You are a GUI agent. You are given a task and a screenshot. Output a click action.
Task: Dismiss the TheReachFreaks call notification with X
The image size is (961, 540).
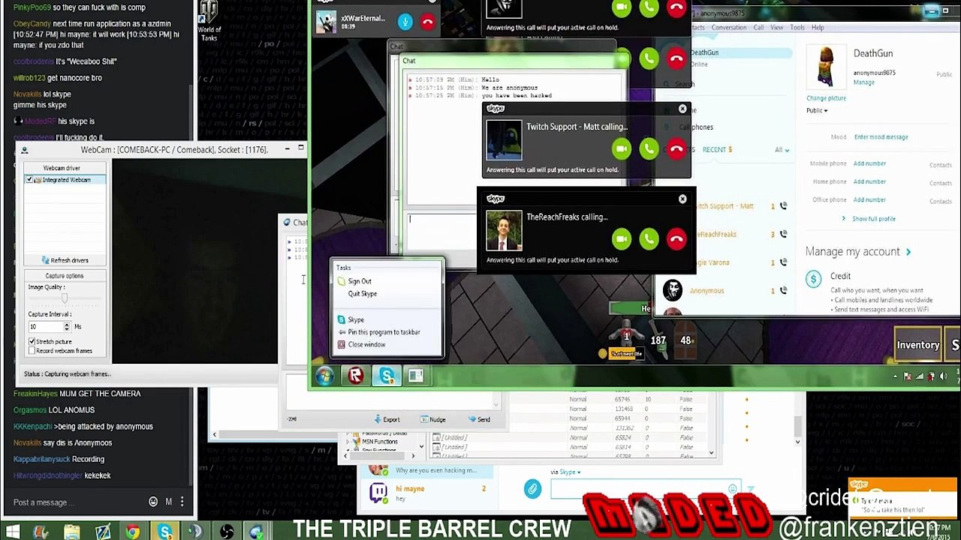682,199
